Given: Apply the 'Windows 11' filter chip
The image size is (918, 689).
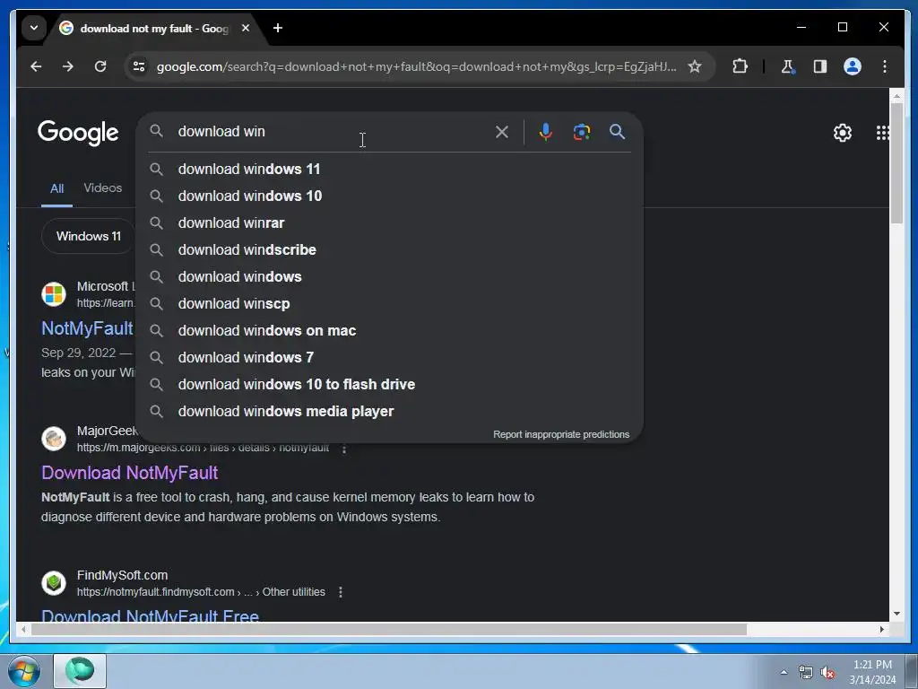Looking at the screenshot, I should pos(89,236).
